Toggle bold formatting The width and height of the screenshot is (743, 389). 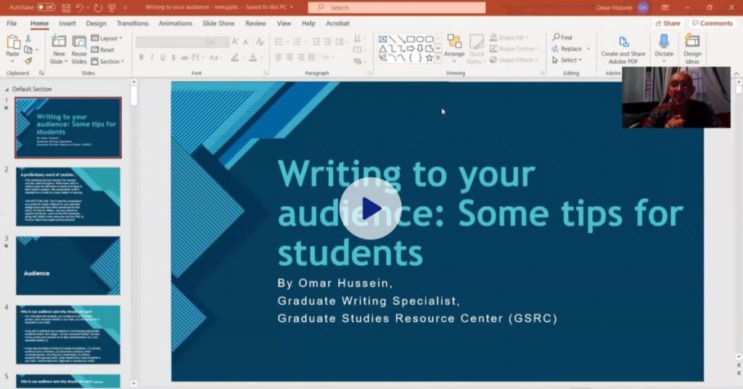click(141, 58)
